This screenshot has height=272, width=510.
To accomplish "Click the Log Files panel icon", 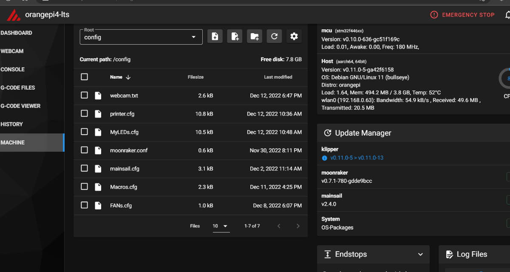I will 449,254.
